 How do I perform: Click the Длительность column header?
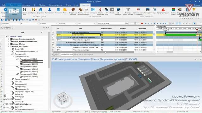click(106, 29)
